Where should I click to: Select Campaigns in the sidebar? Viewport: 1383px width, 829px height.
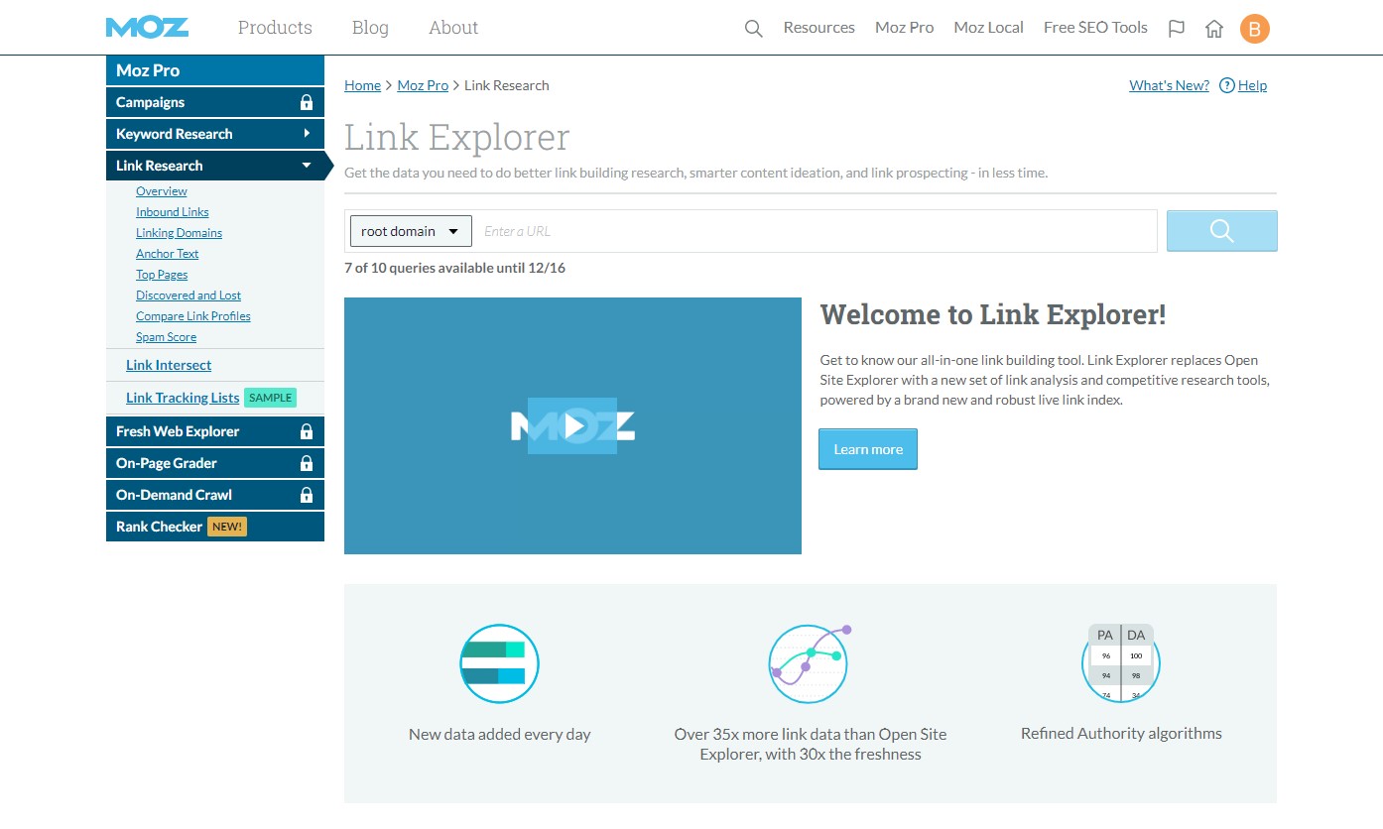coord(215,102)
